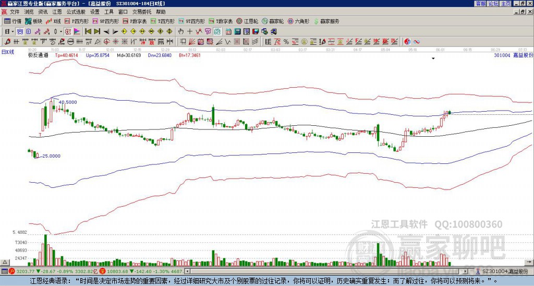Toggle the 权 adjustment button
This screenshot has height=286, width=534.
[x=68, y=31]
